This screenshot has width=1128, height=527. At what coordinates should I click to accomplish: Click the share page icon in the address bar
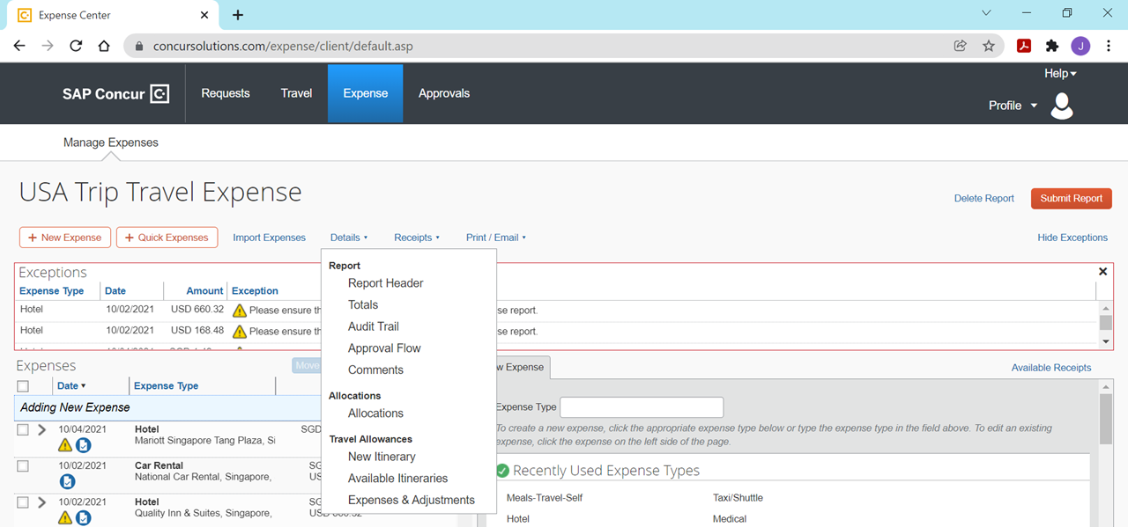[961, 46]
